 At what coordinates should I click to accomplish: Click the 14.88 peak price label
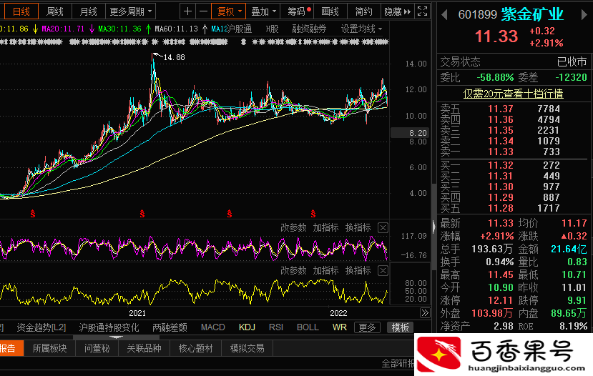[174, 57]
